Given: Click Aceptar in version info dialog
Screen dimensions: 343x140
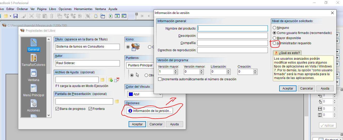Looking at the screenshot, I should click(x=288, y=88).
